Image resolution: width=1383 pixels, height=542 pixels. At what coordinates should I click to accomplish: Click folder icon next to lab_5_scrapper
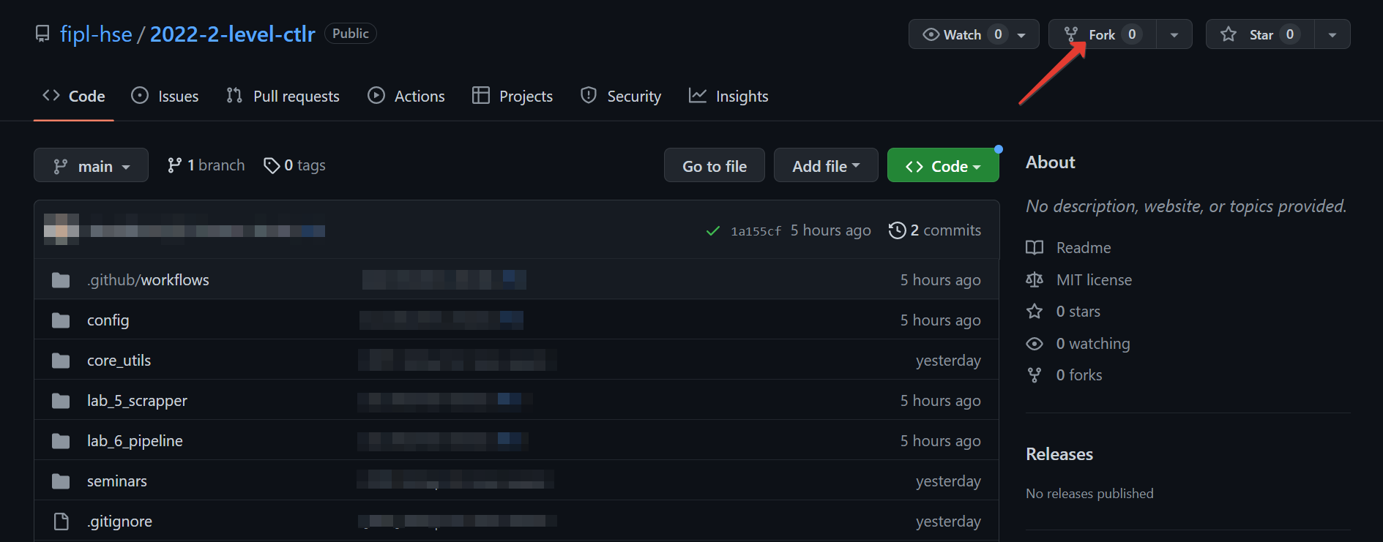tap(61, 401)
